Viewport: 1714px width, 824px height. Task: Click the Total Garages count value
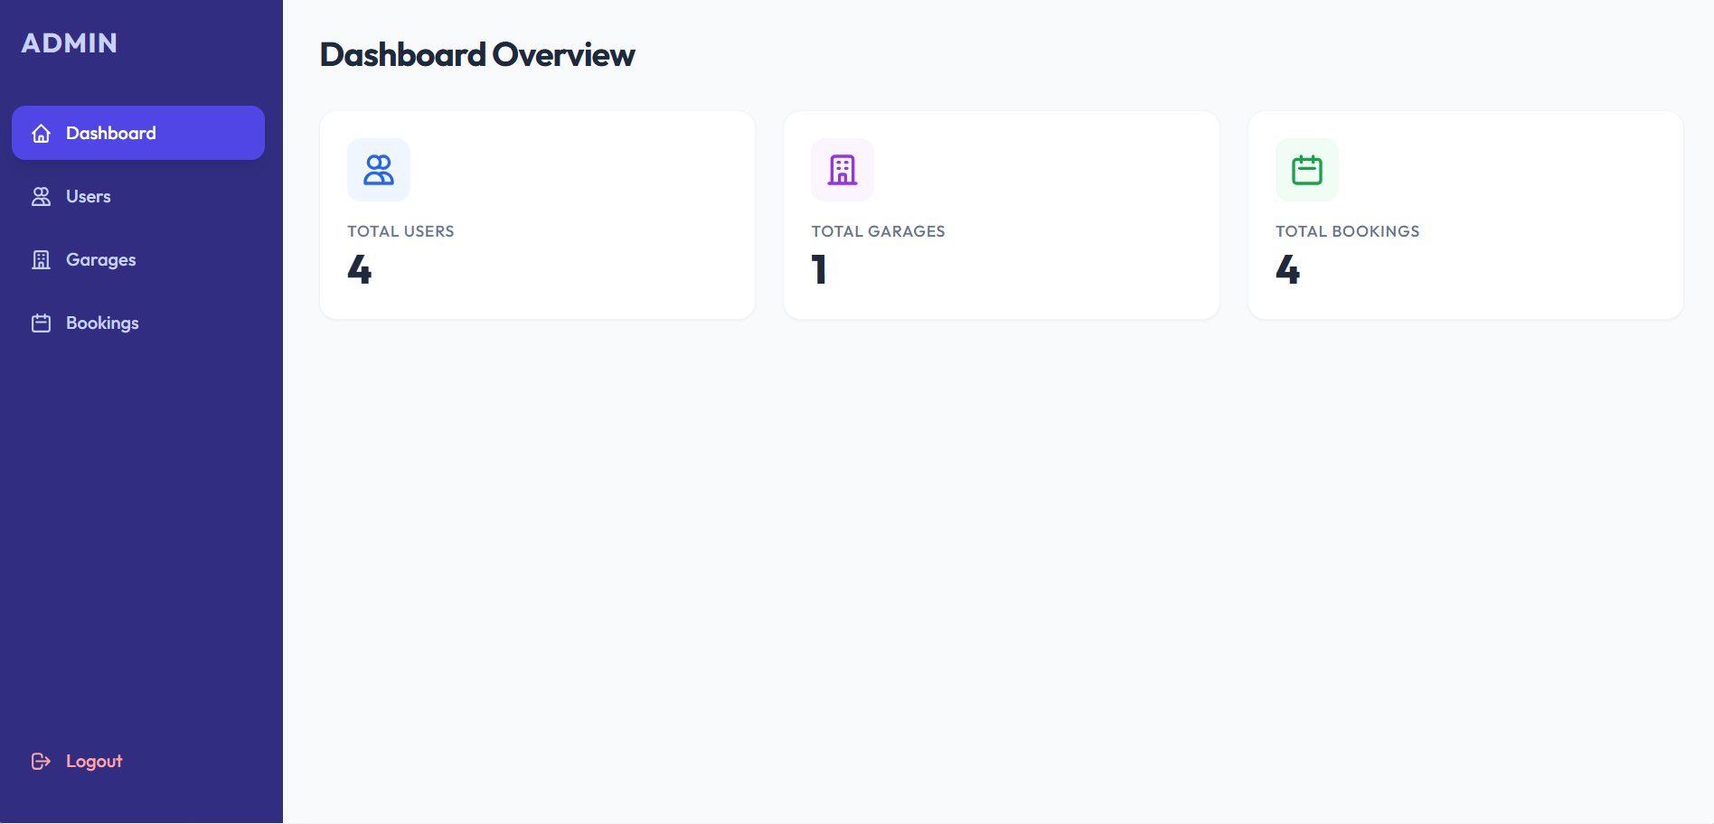(819, 269)
